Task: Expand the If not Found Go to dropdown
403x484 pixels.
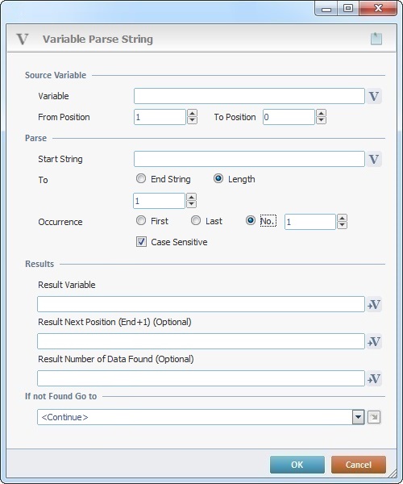Action: 358,417
